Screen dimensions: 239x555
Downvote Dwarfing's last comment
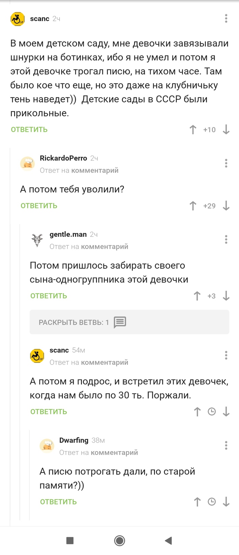(226, 502)
